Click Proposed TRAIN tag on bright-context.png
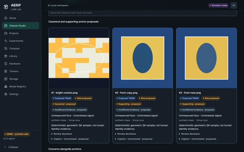This screenshot has height=152, width=244. coord(62,98)
